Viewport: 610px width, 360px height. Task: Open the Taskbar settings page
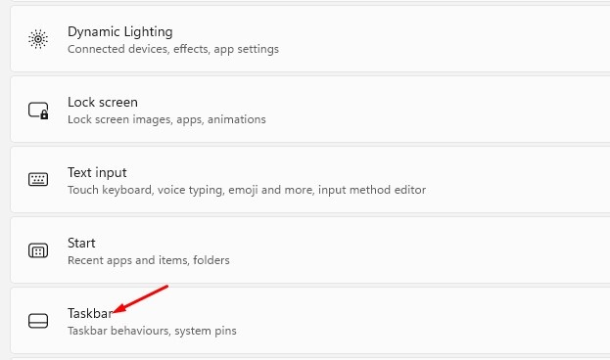310,320
